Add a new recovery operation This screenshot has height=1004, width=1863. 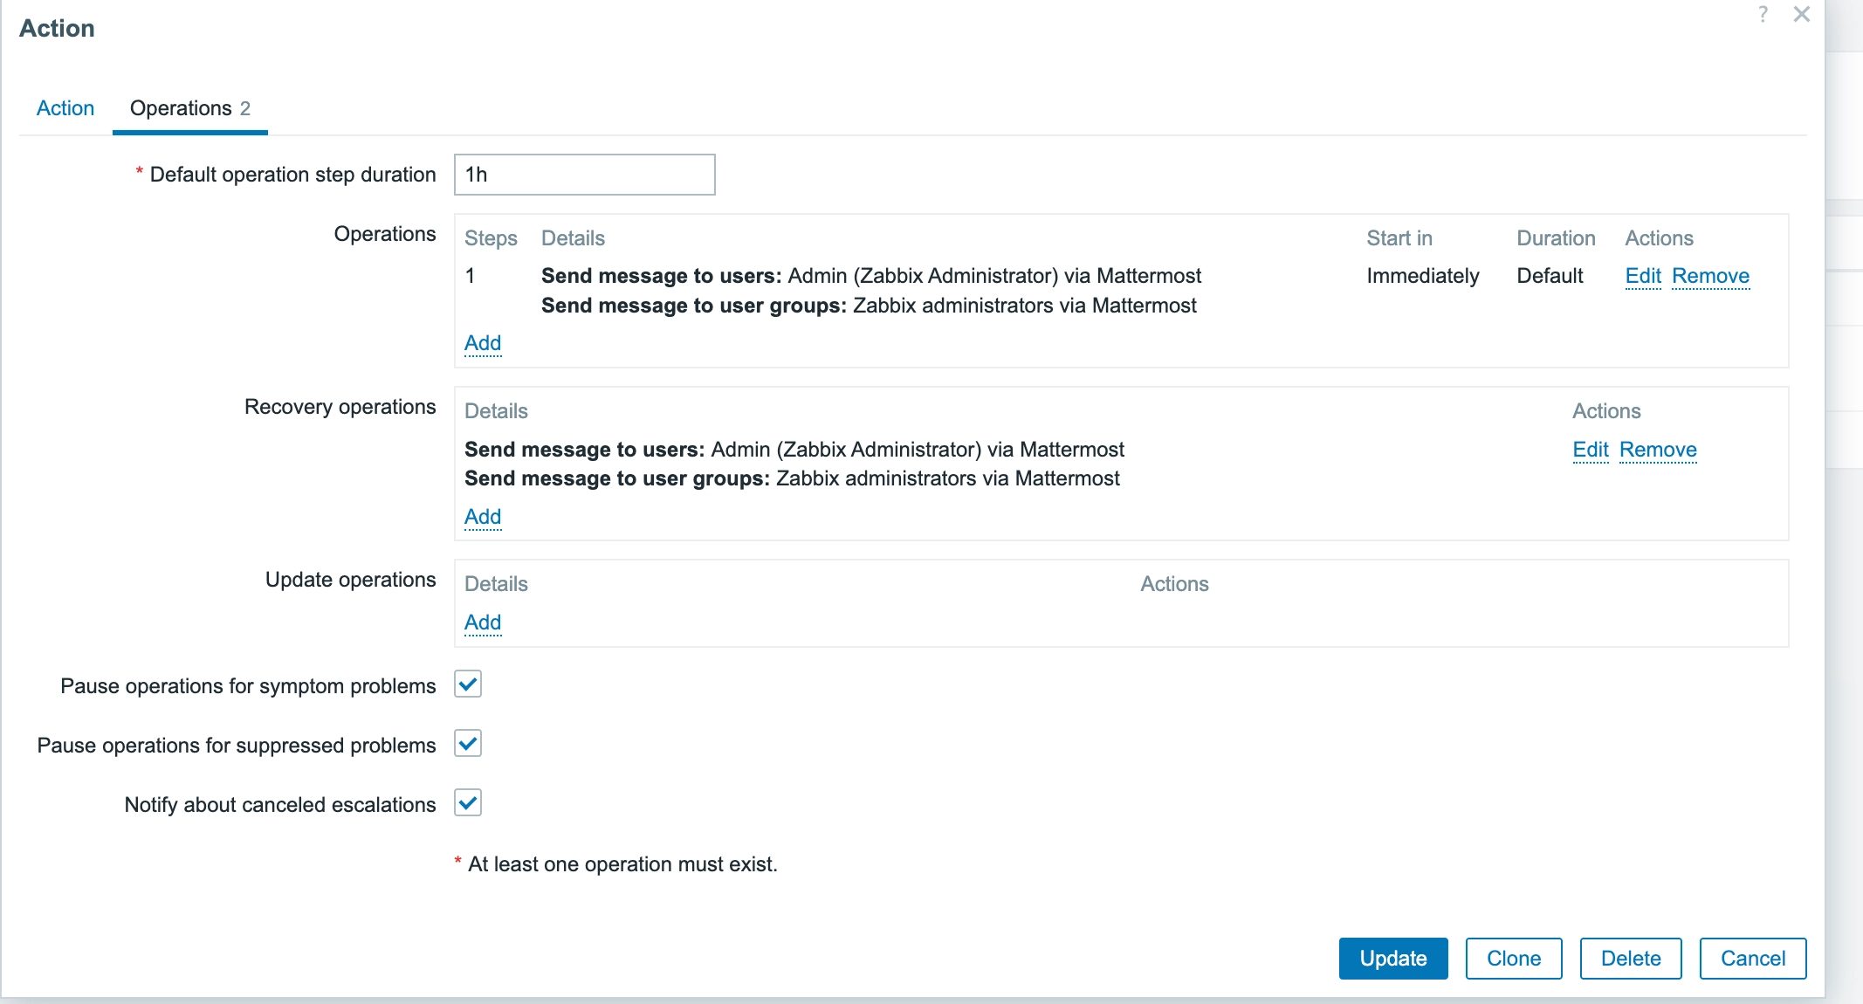[483, 517]
